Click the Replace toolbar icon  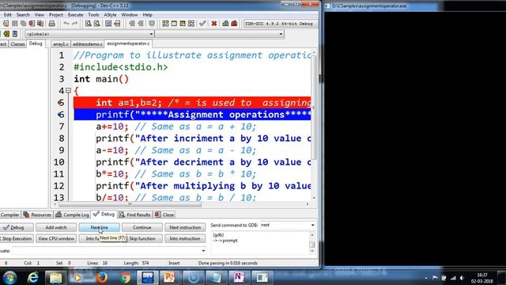click(96, 24)
